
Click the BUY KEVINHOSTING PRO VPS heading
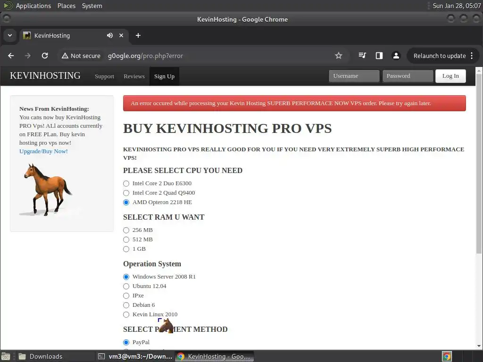(x=227, y=128)
